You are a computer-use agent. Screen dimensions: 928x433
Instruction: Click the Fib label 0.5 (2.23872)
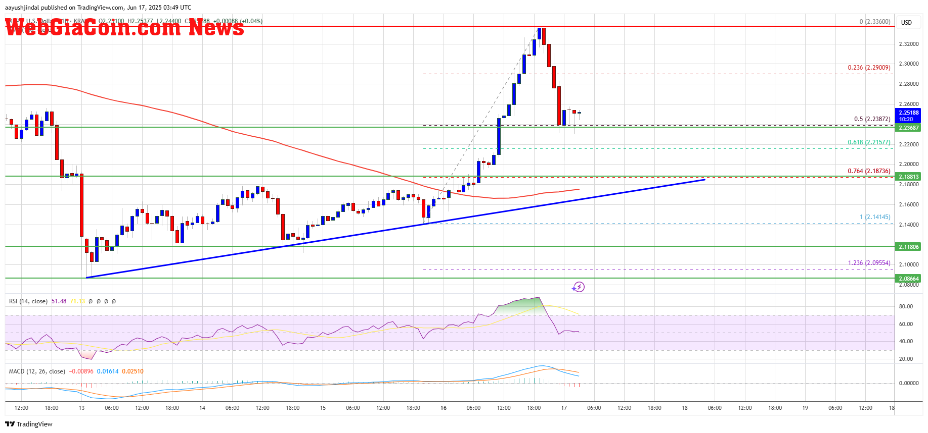tap(872, 119)
